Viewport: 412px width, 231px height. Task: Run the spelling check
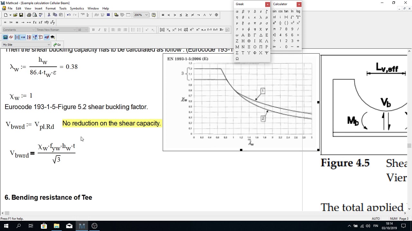(41, 15)
